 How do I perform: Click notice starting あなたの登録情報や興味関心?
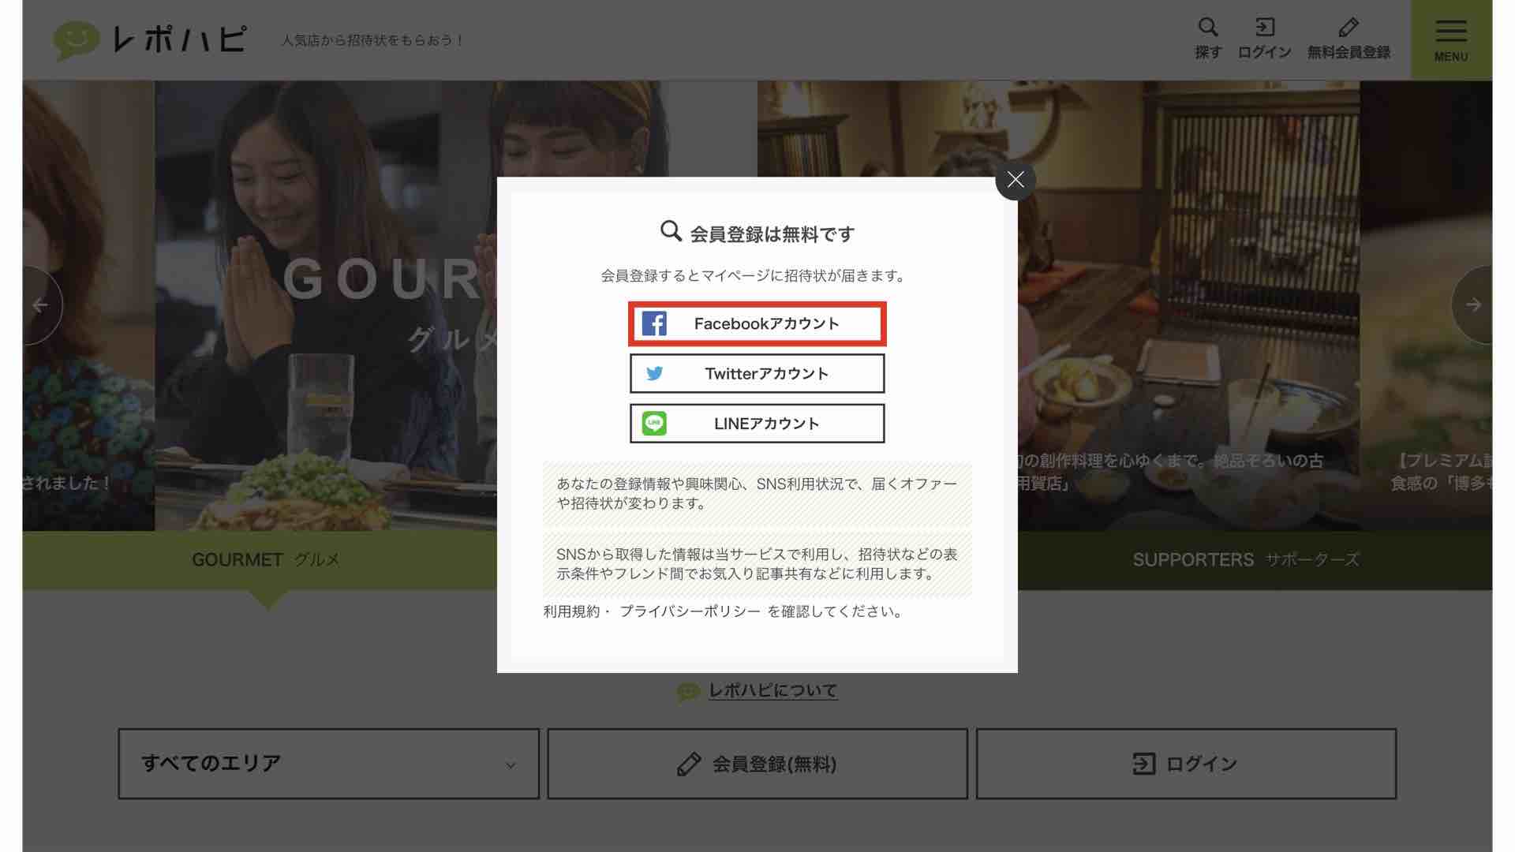(757, 494)
